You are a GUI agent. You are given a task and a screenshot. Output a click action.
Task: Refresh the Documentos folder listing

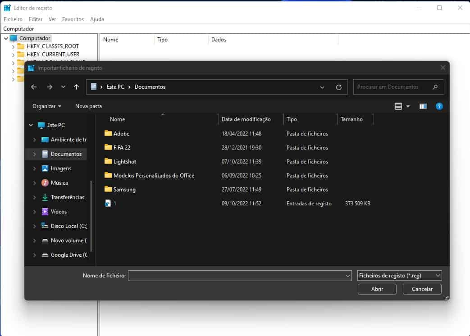point(339,87)
